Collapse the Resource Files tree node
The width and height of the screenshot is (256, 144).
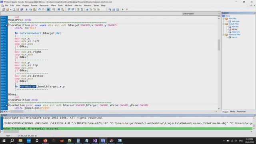224,35
